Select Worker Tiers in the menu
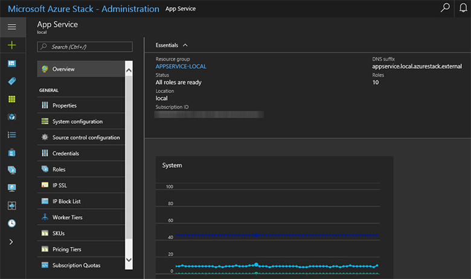The width and height of the screenshot is (471, 279). pyautogui.click(x=67, y=217)
